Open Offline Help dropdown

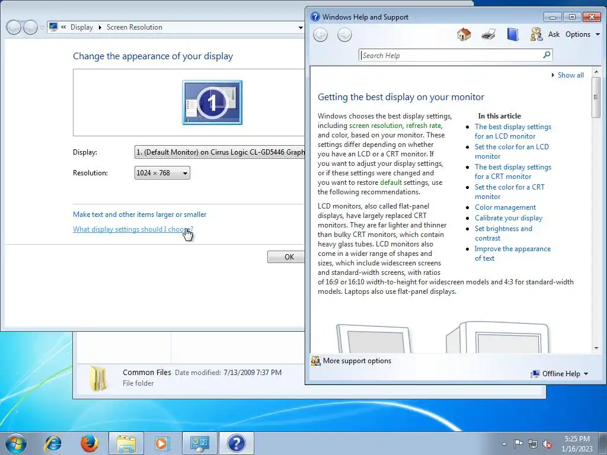pyautogui.click(x=560, y=374)
